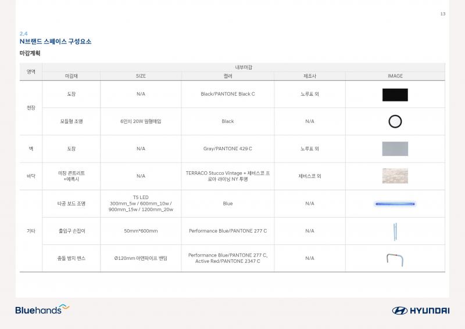465x329 pixels.
Task: Select the black ring modular light image
Action: 395,121
